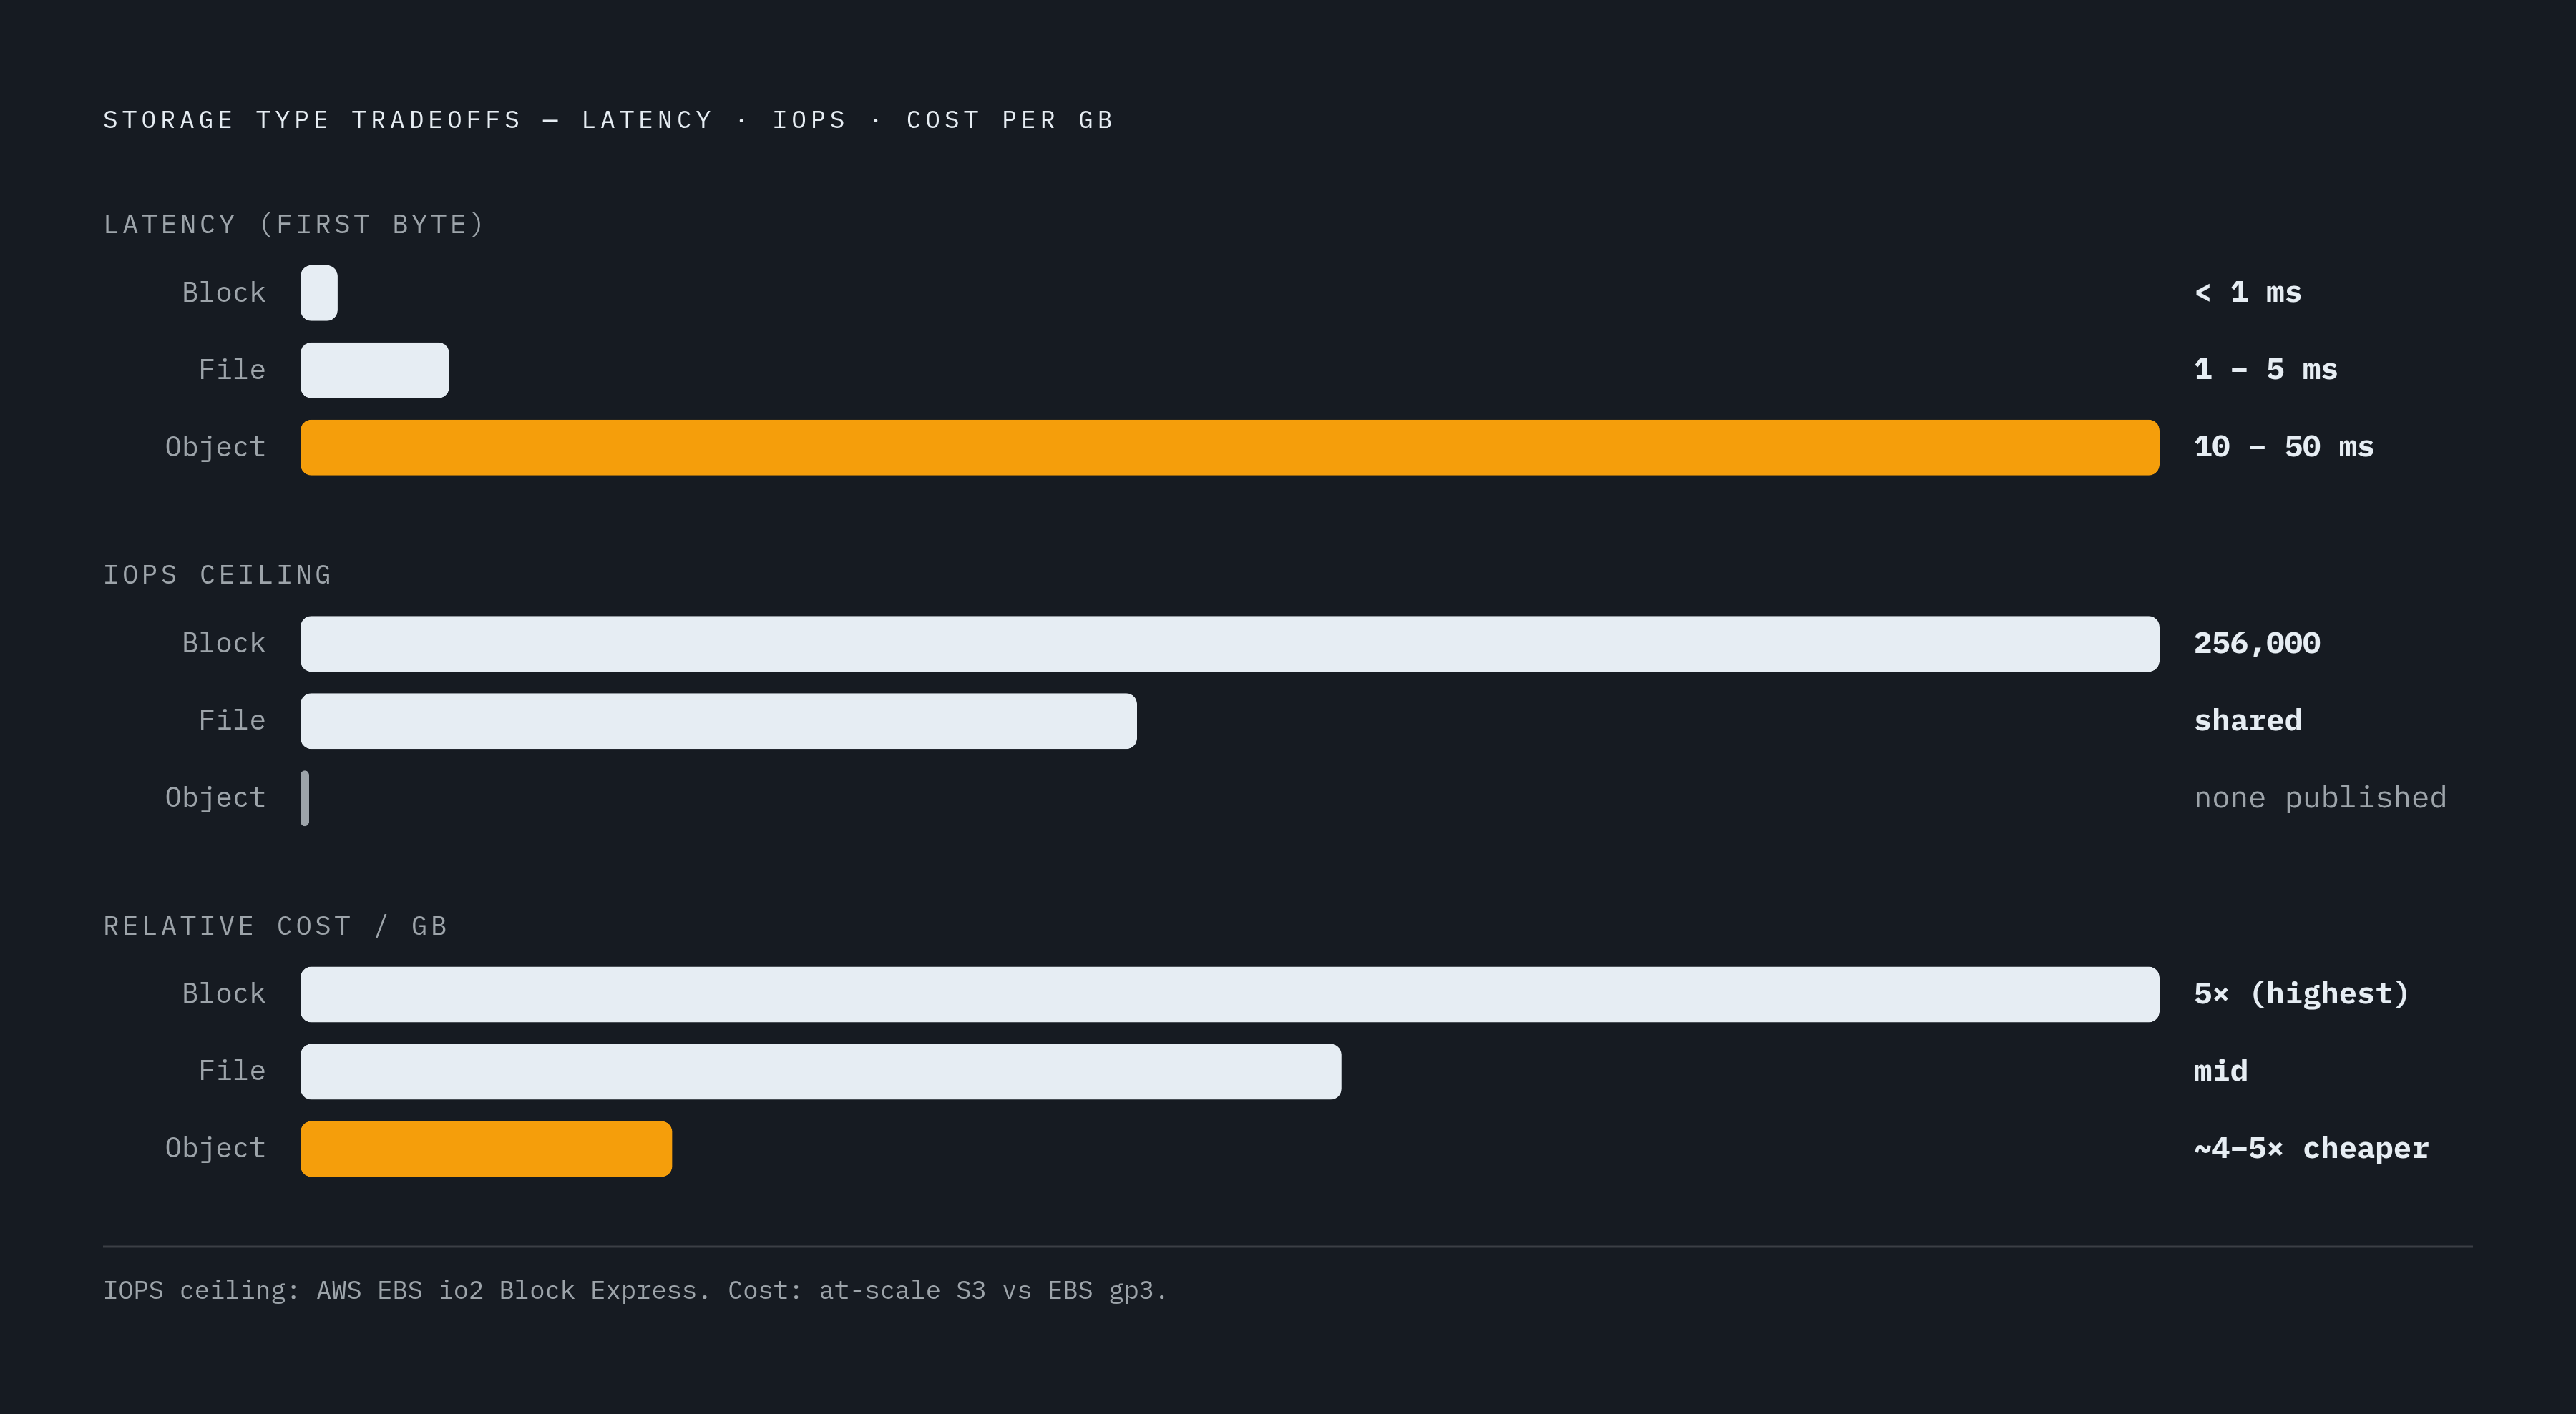Select the 'LATENCY (FIRST BYTE)' section heading
The height and width of the screenshot is (1414, 2576).
pos(294,225)
